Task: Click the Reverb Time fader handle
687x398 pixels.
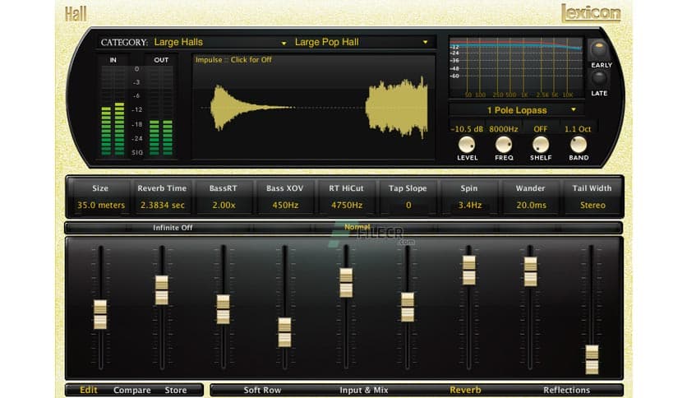Action: coord(162,290)
